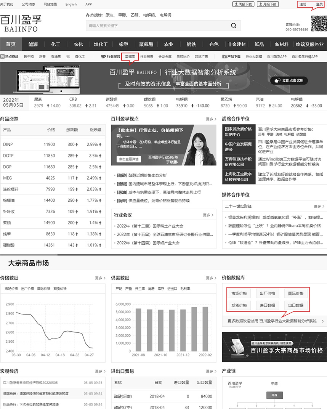Click the 周报下载 download button
This screenshot has height=409, width=327.
tap(243, 4)
